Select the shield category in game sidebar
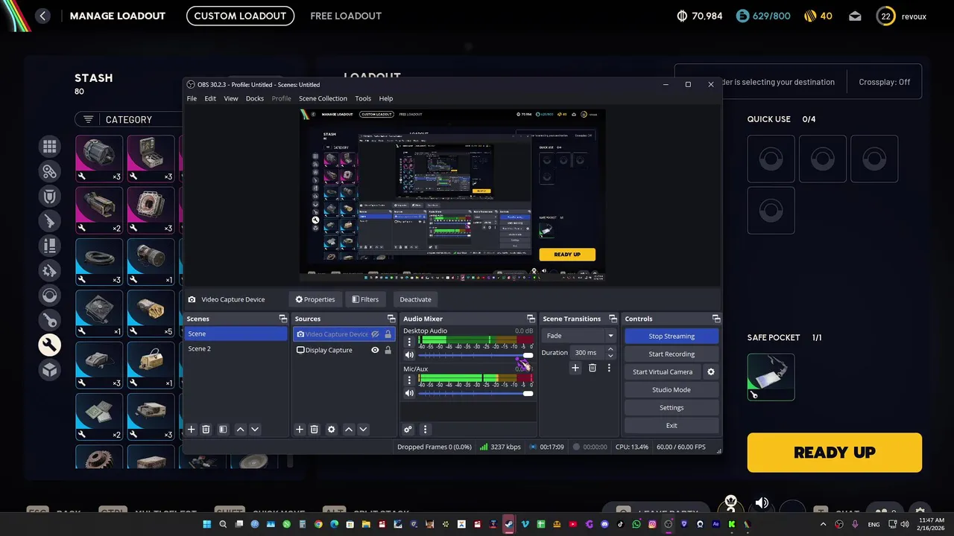954x536 pixels. coord(50,197)
